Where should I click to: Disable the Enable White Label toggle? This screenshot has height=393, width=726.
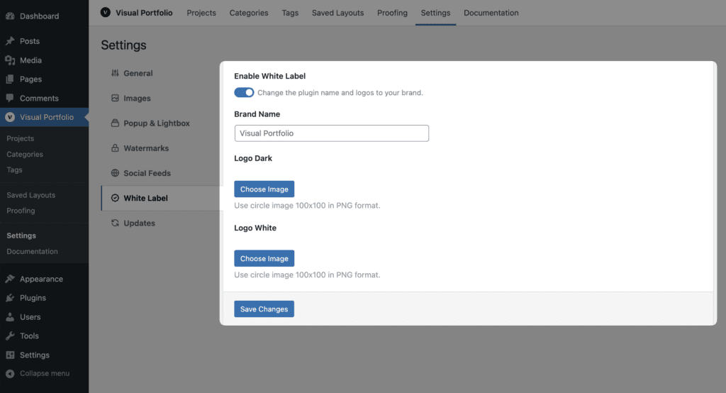coord(244,92)
